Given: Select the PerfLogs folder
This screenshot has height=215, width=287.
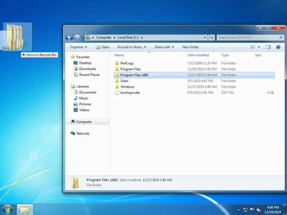Looking at the screenshot, I should click(127, 63).
